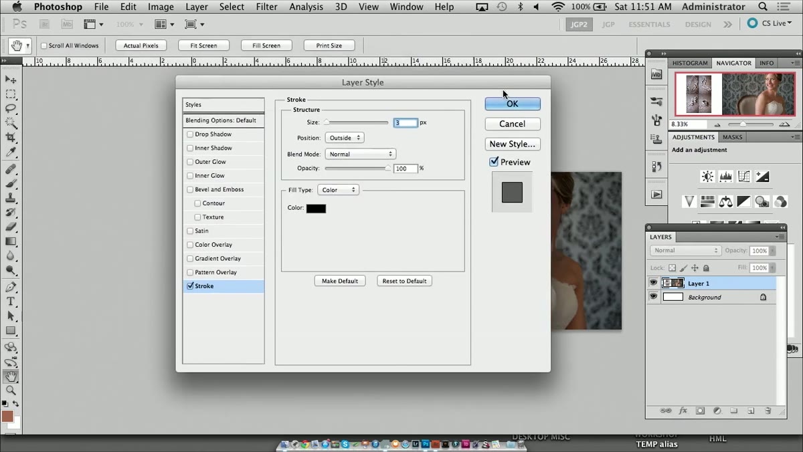Screen dimensions: 803x452
Task: Open the Layer menu
Action: point(196,7)
